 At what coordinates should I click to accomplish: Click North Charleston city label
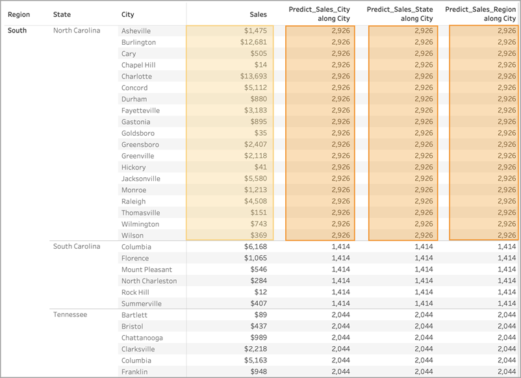click(149, 281)
